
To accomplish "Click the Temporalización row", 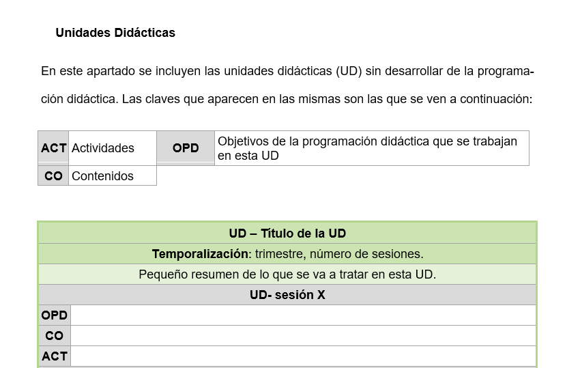I will click(x=287, y=254).
